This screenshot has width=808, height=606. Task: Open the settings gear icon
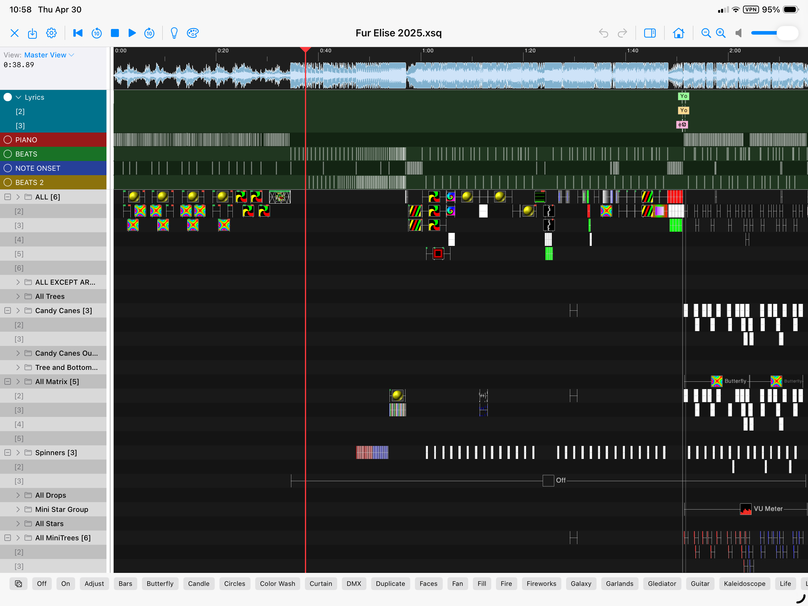(51, 33)
